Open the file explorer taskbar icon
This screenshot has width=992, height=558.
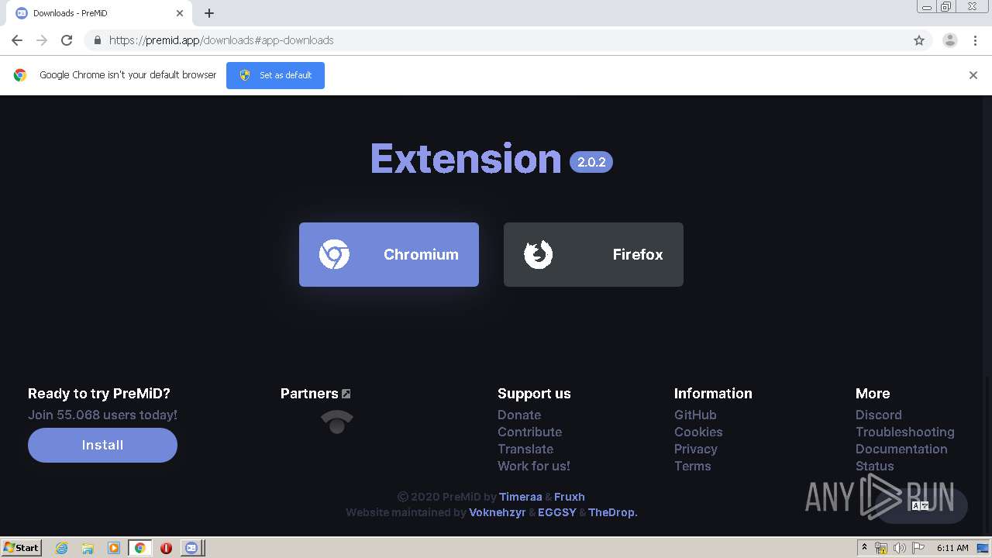[x=88, y=548]
